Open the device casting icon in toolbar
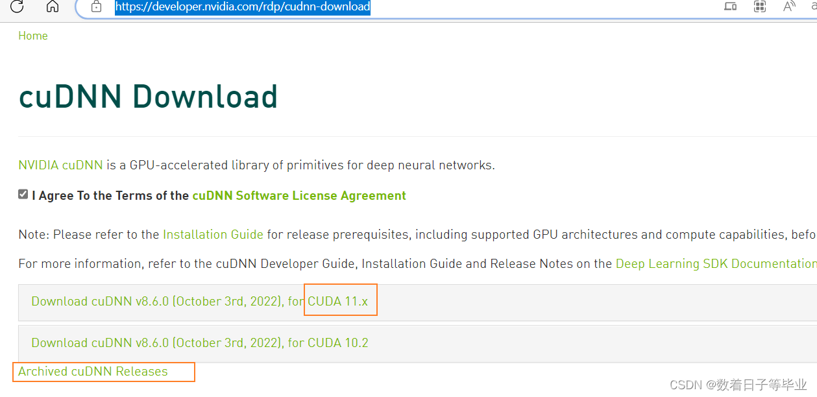Screen dimensions: 817x397 click(730, 6)
